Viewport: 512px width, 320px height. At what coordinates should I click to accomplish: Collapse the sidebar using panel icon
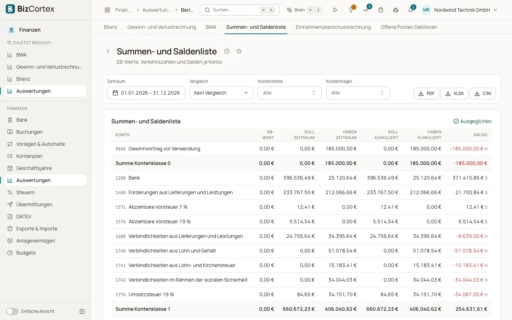(82, 311)
